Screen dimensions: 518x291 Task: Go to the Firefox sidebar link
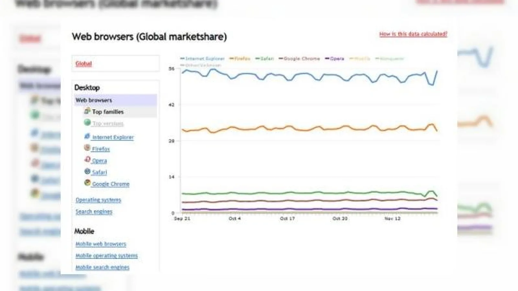coord(101,149)
